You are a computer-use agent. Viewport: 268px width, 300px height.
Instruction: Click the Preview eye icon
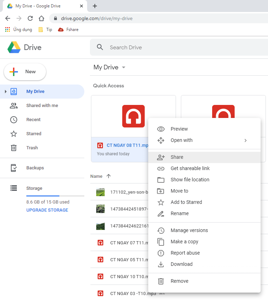[x=161, y=129]
